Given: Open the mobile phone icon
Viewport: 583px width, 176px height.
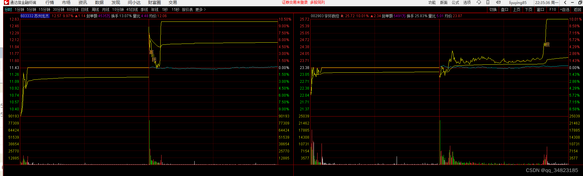Looking at the screenshot, I should click(488, 2).
